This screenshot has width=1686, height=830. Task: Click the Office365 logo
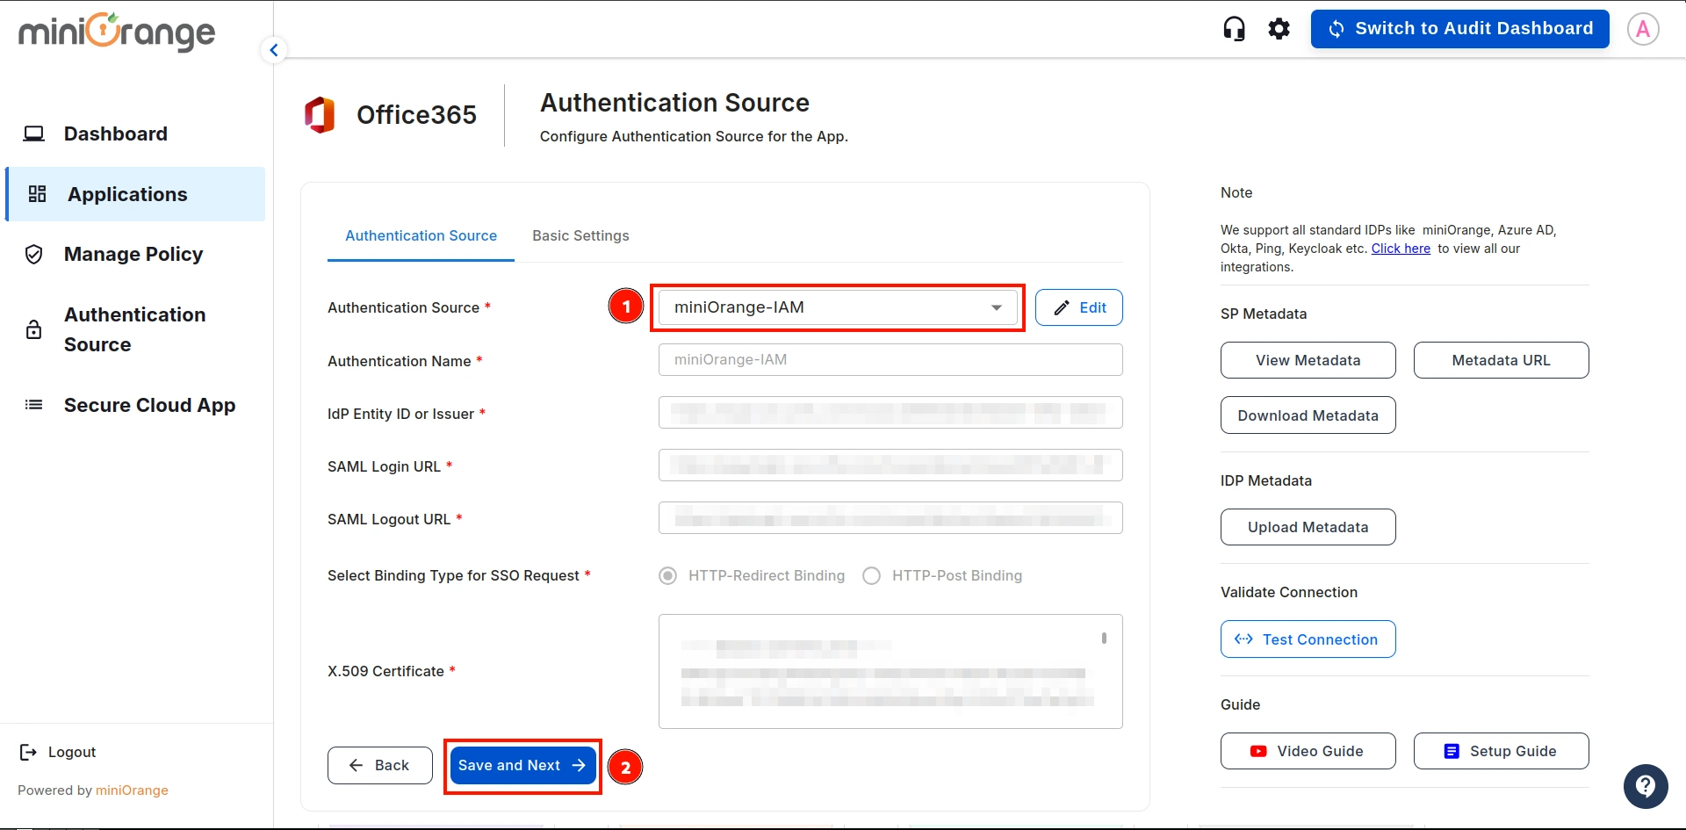pos(320,114)
